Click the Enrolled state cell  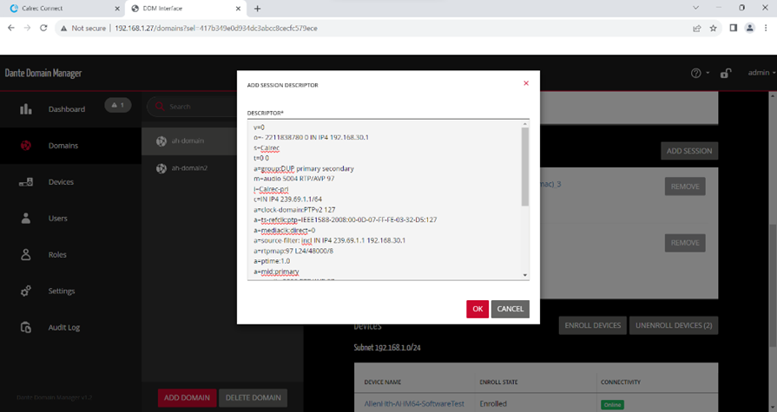493,403
